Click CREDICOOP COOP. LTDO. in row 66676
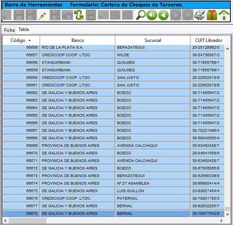This screenshot has width=233, height=225. tap(78, 199)
